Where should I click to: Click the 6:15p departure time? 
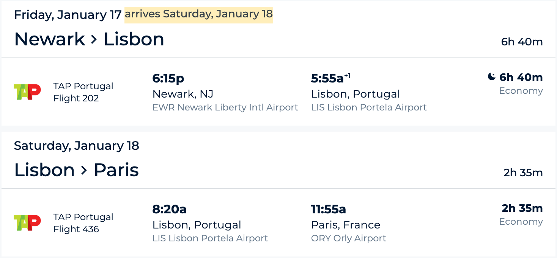168,78
